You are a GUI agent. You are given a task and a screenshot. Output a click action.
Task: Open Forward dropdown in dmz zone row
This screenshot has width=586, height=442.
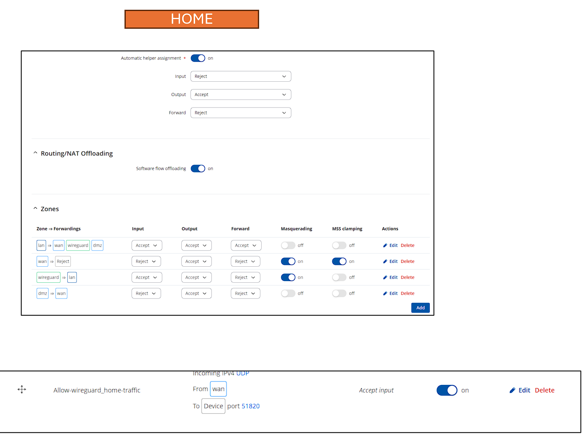(x=245, y=293)
